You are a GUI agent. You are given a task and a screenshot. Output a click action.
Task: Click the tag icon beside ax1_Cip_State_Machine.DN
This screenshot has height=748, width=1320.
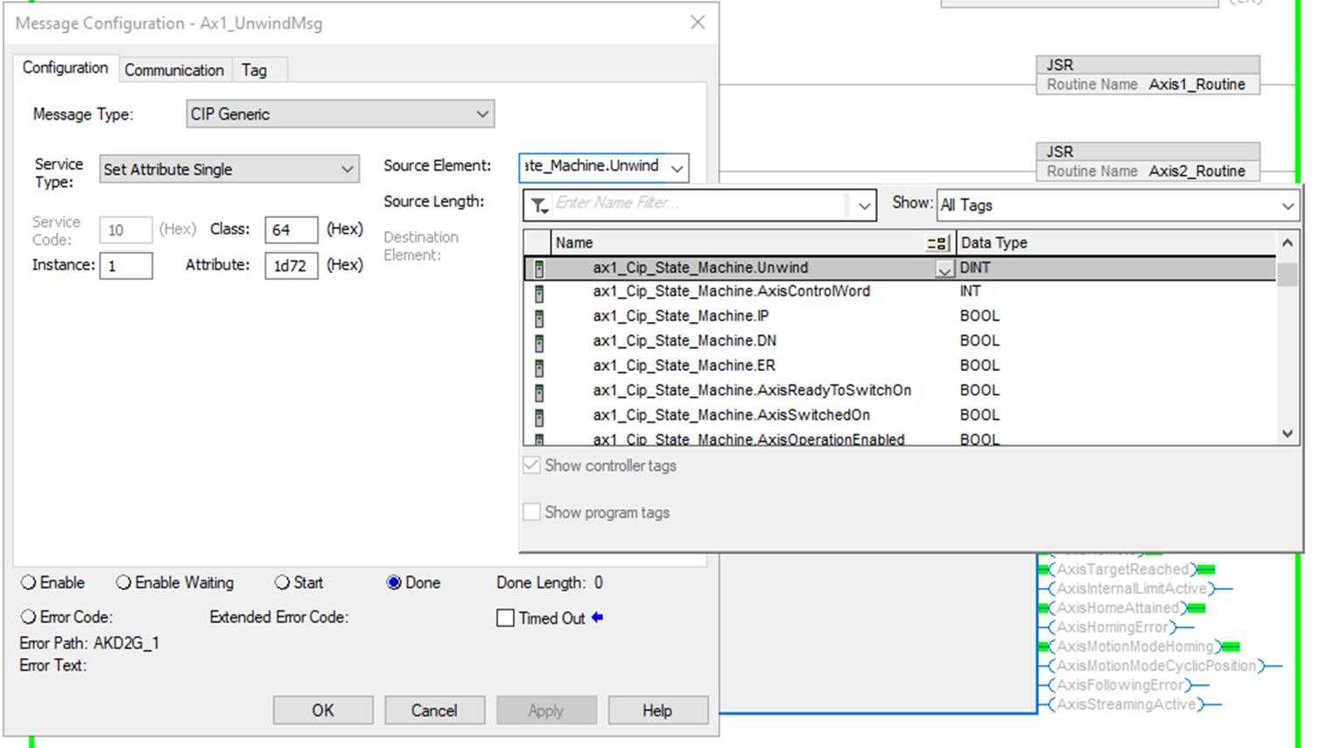539,342
